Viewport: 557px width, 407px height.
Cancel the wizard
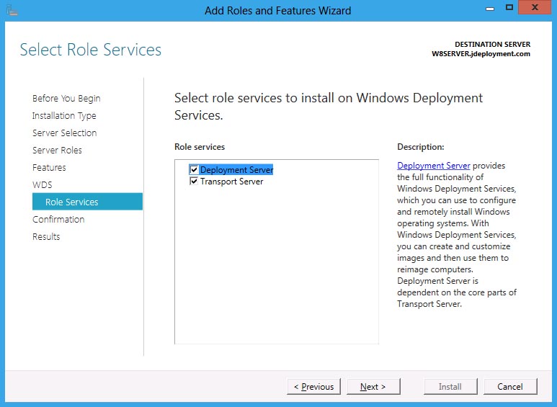pos(509,387)
